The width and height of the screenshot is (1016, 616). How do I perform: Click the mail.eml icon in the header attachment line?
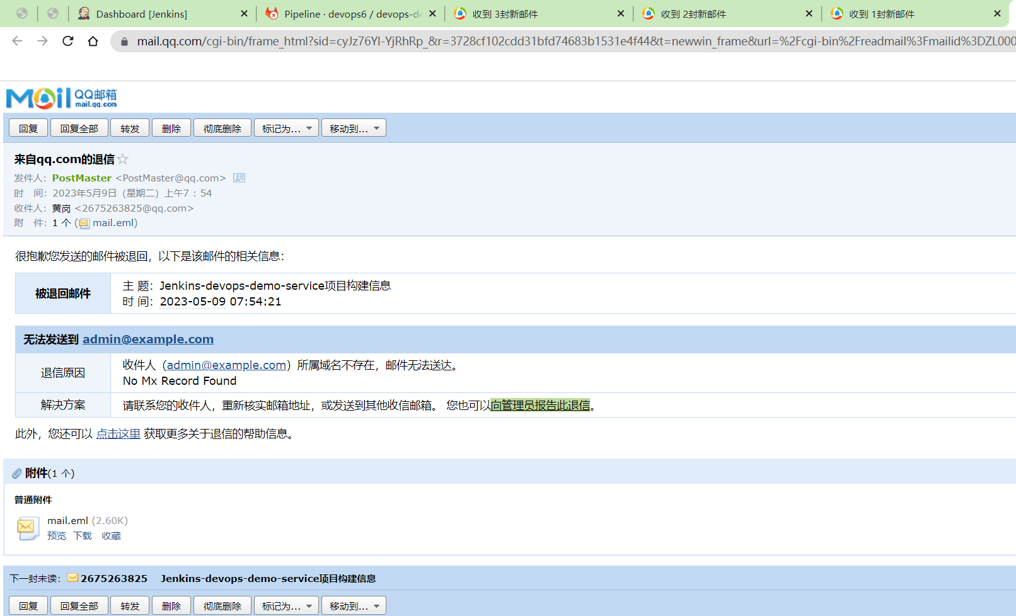(x=84, y=223)
